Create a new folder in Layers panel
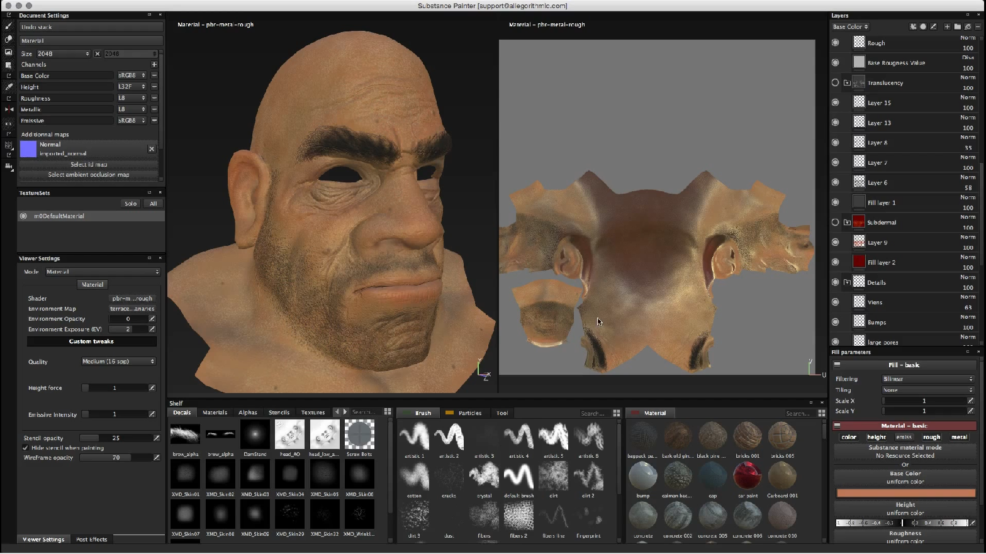This screenshot has width=986, height=554. 957,26
